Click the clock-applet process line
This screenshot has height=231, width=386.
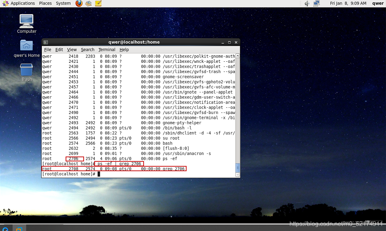139,108
